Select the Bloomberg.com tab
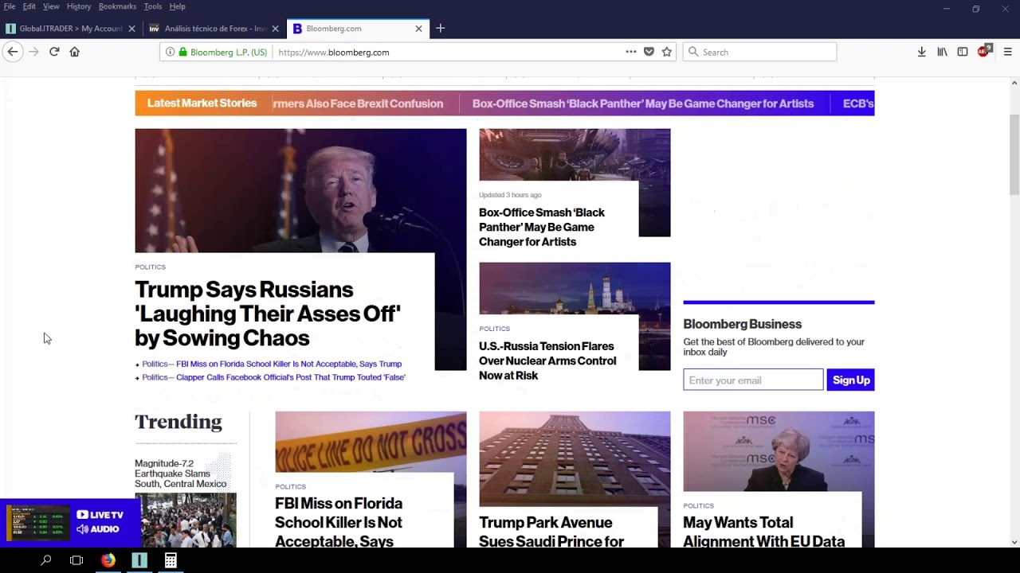The image size is (1020, 573). click(359, 29)
